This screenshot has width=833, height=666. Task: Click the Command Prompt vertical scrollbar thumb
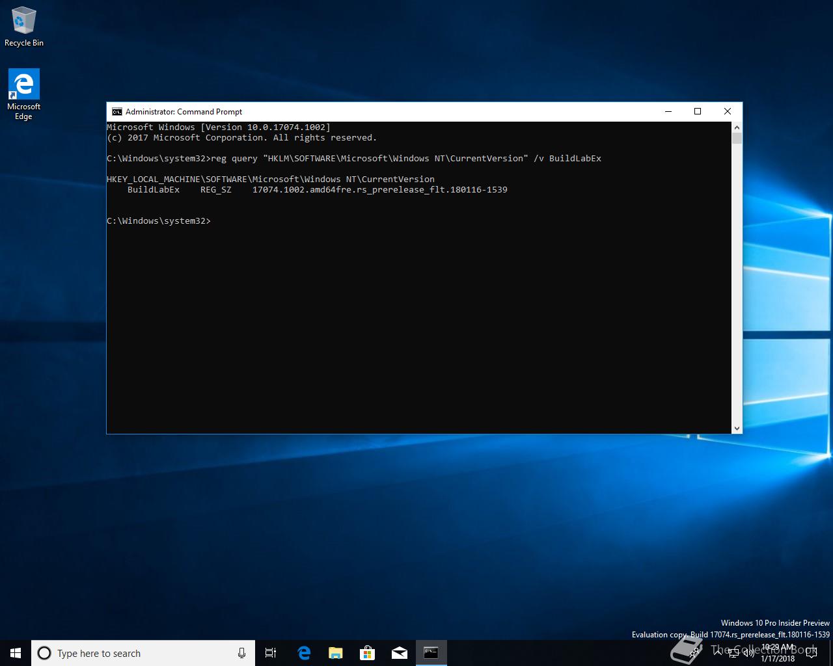[737, 139]
